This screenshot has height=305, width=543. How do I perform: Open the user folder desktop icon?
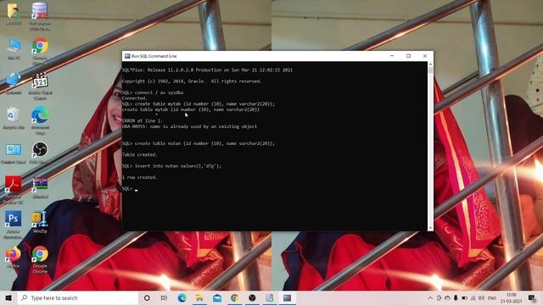(x=14, y=14)
